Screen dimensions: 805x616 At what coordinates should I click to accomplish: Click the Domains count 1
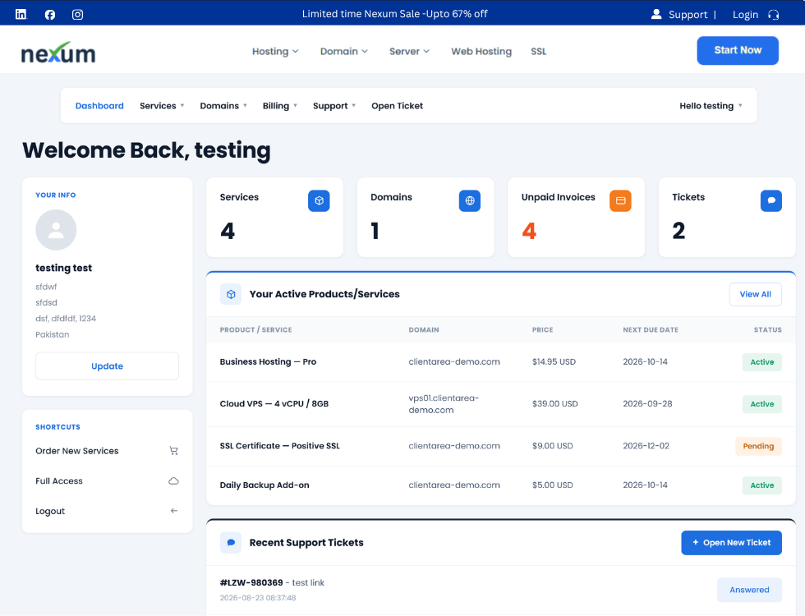[375, 231]
